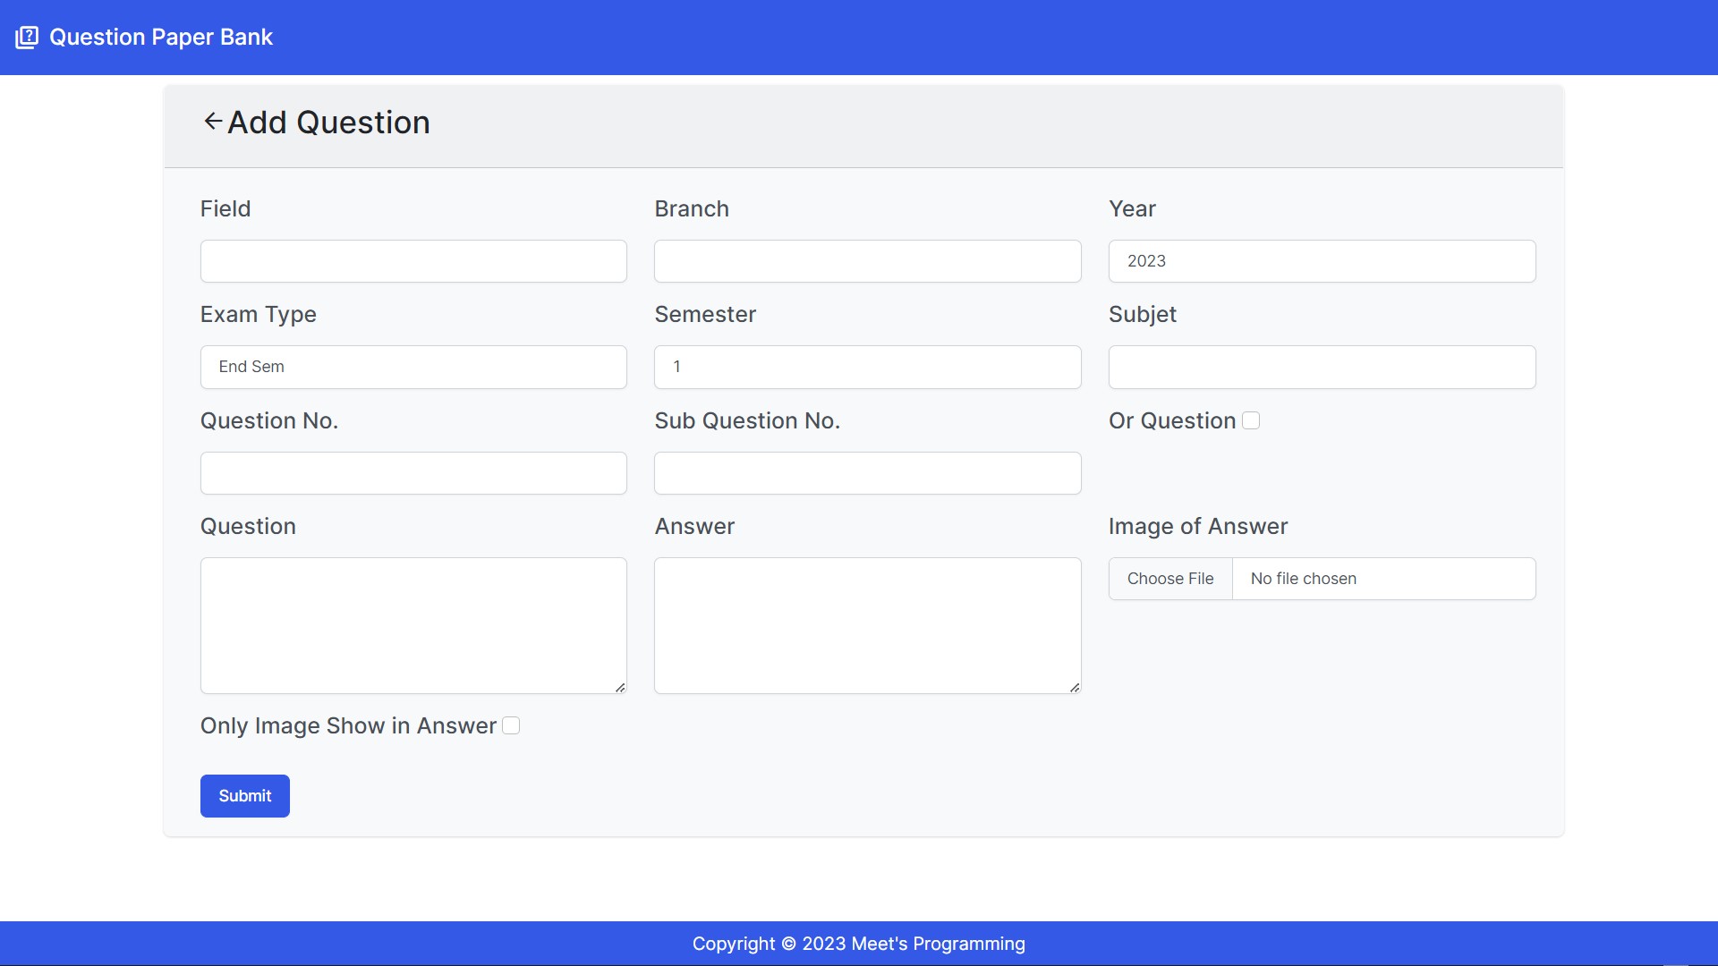Click the Question Paper Bank logo icon
The image size is (1718, 966).
(x=27, y=38)
